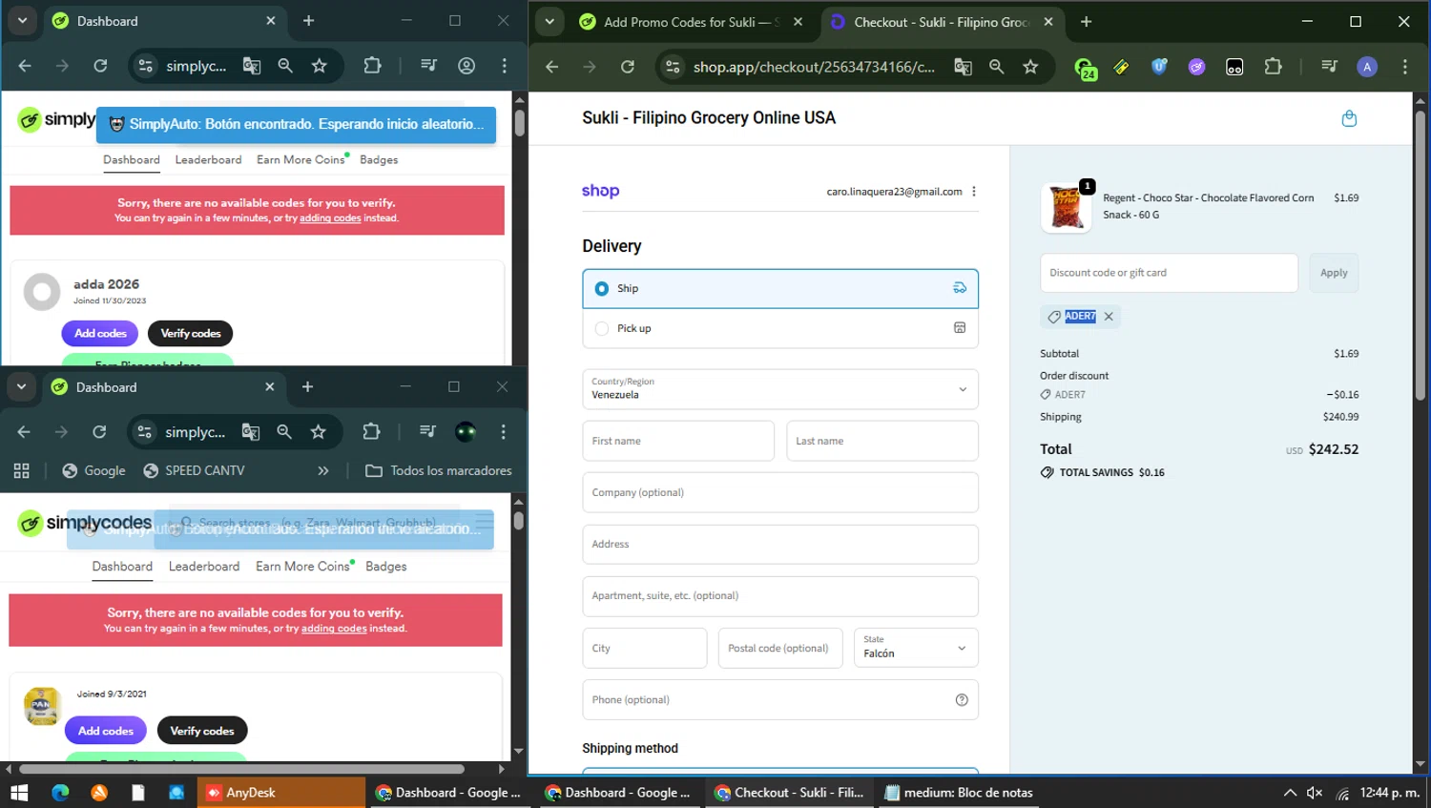Viewport: 1431px width, 808px height.
Task: Open Leaderboard tab in bottom-left Dashboard
Action: point(204,567)
